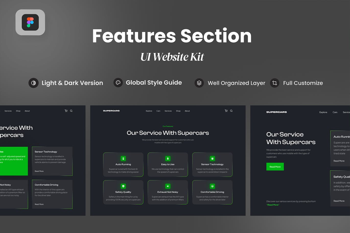The image size is (350, 233).
Task: Click the SUPERCARS logo in the center mockup
Action: (x=111, y=111)
